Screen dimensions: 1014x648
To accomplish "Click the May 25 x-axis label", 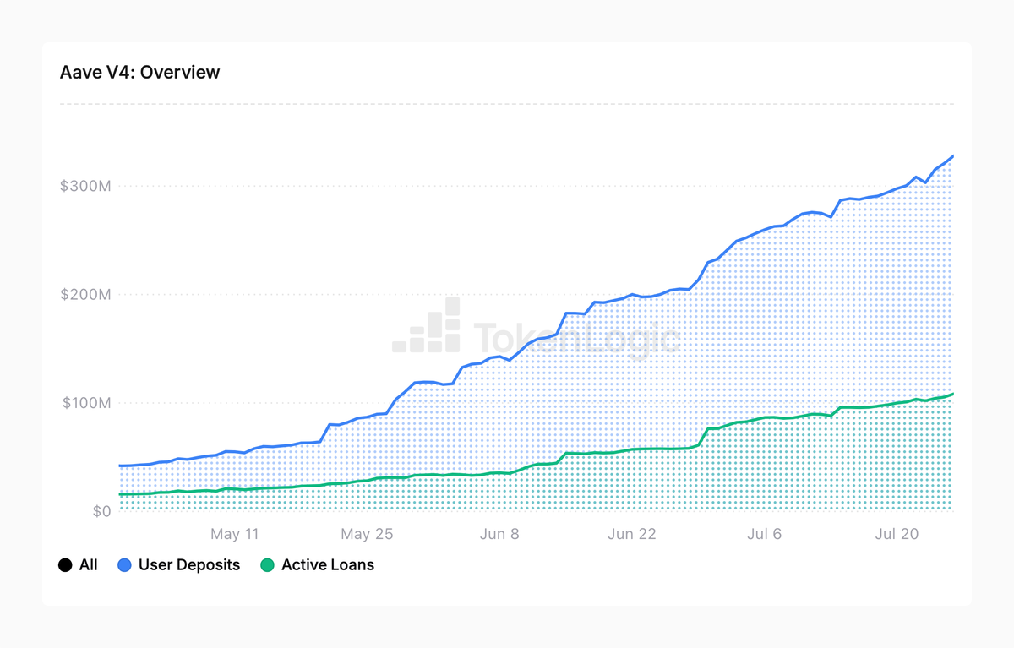I will click(367, 534).
